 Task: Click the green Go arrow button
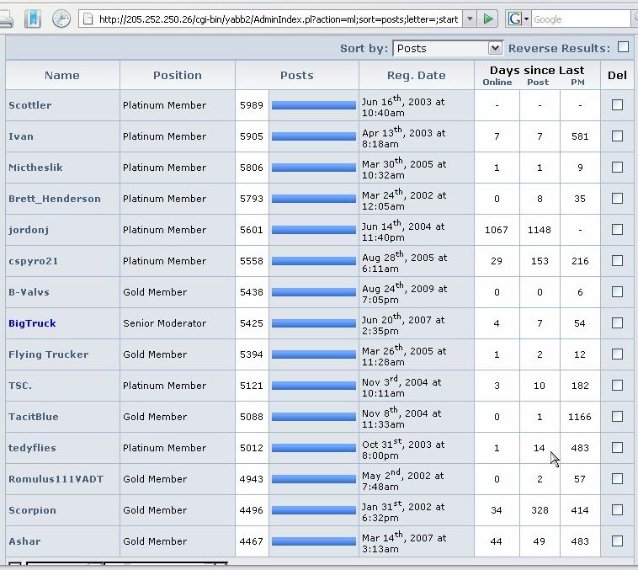[489, 19]
